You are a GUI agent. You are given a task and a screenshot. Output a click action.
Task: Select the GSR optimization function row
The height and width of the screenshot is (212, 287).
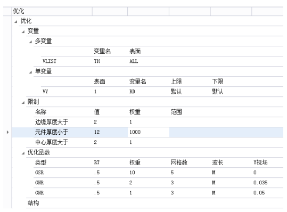(158, 173)
